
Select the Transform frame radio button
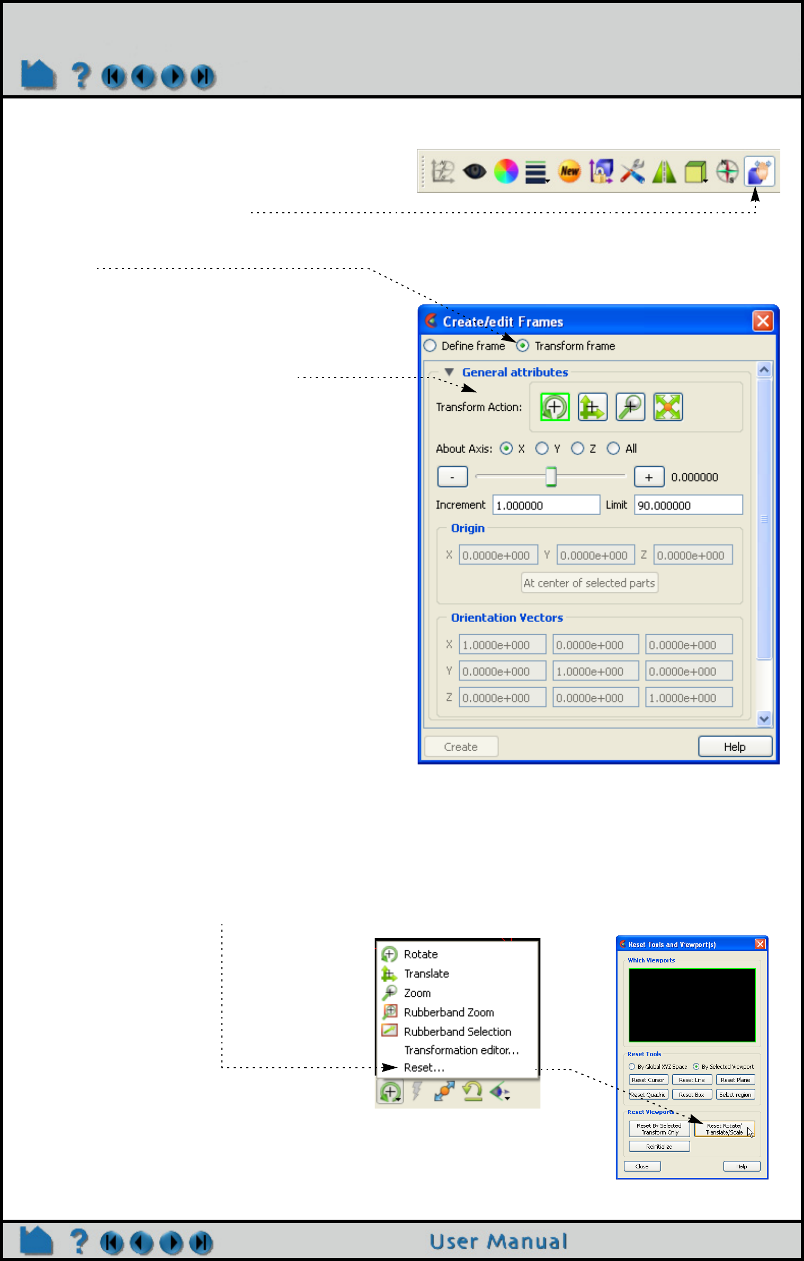click(522, 346)
